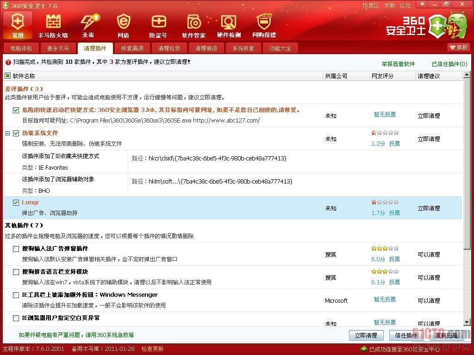Click the 重新扫描 button
The width and height of the screenshot is (474, 355).
pos(447,336)
